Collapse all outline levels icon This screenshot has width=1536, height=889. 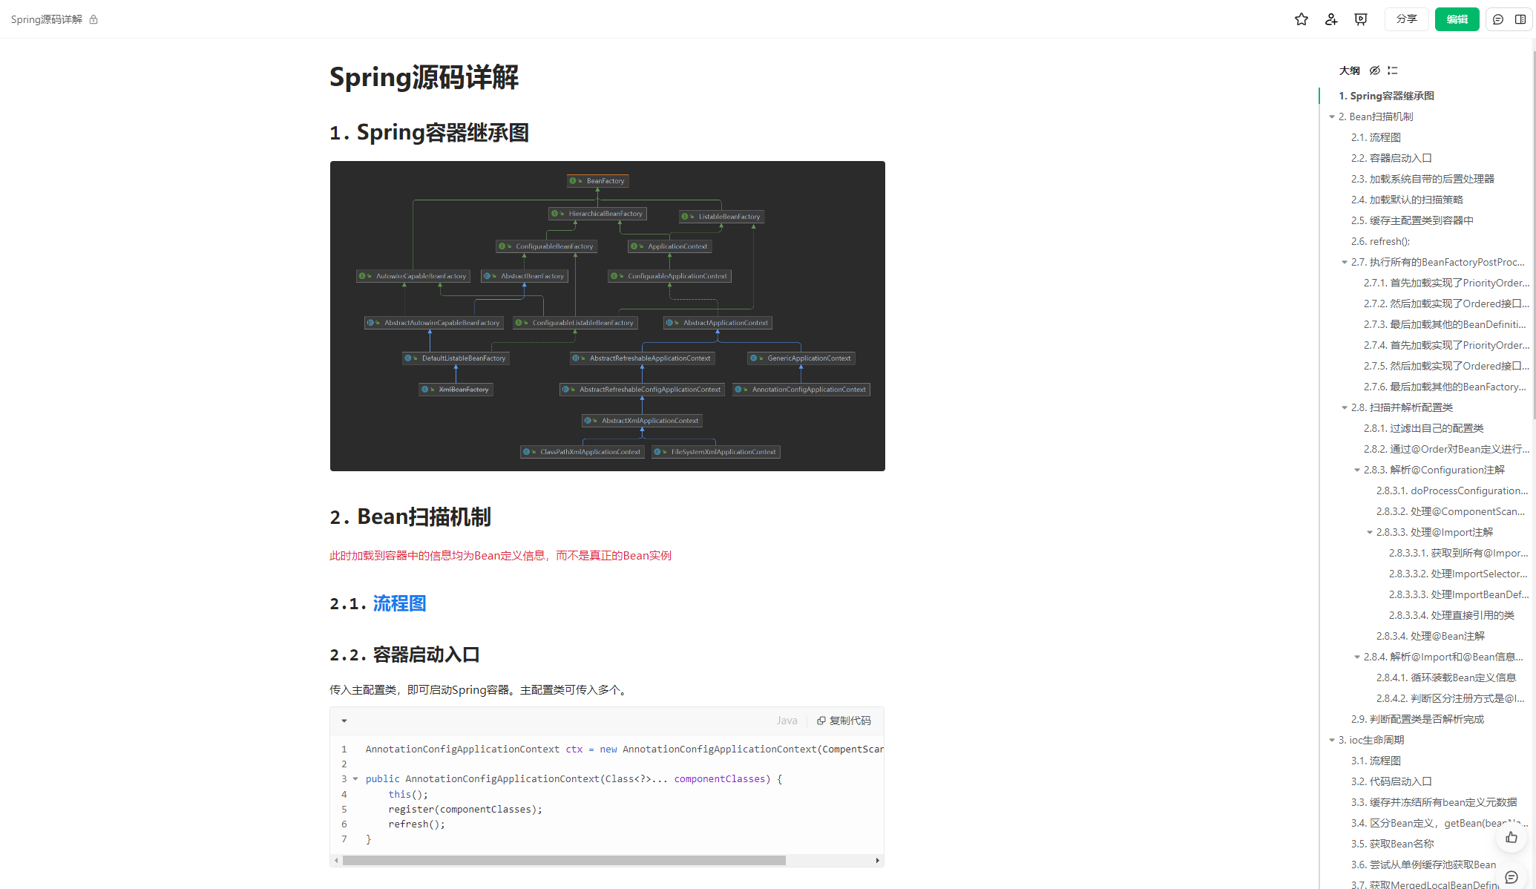pyautogui.click(x=1393, y=70)
